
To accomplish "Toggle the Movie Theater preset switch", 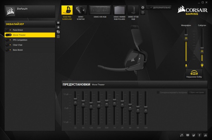I will [8, 35].
